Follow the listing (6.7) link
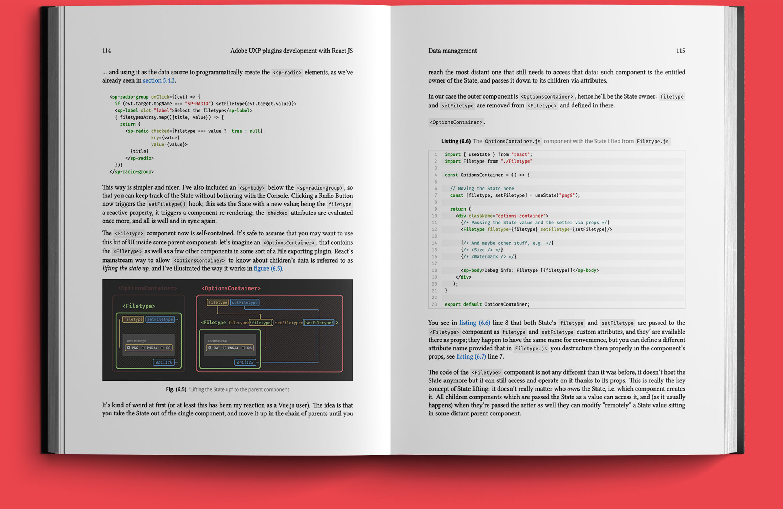The width and height of the screenshot is (783, 509). 471,356
